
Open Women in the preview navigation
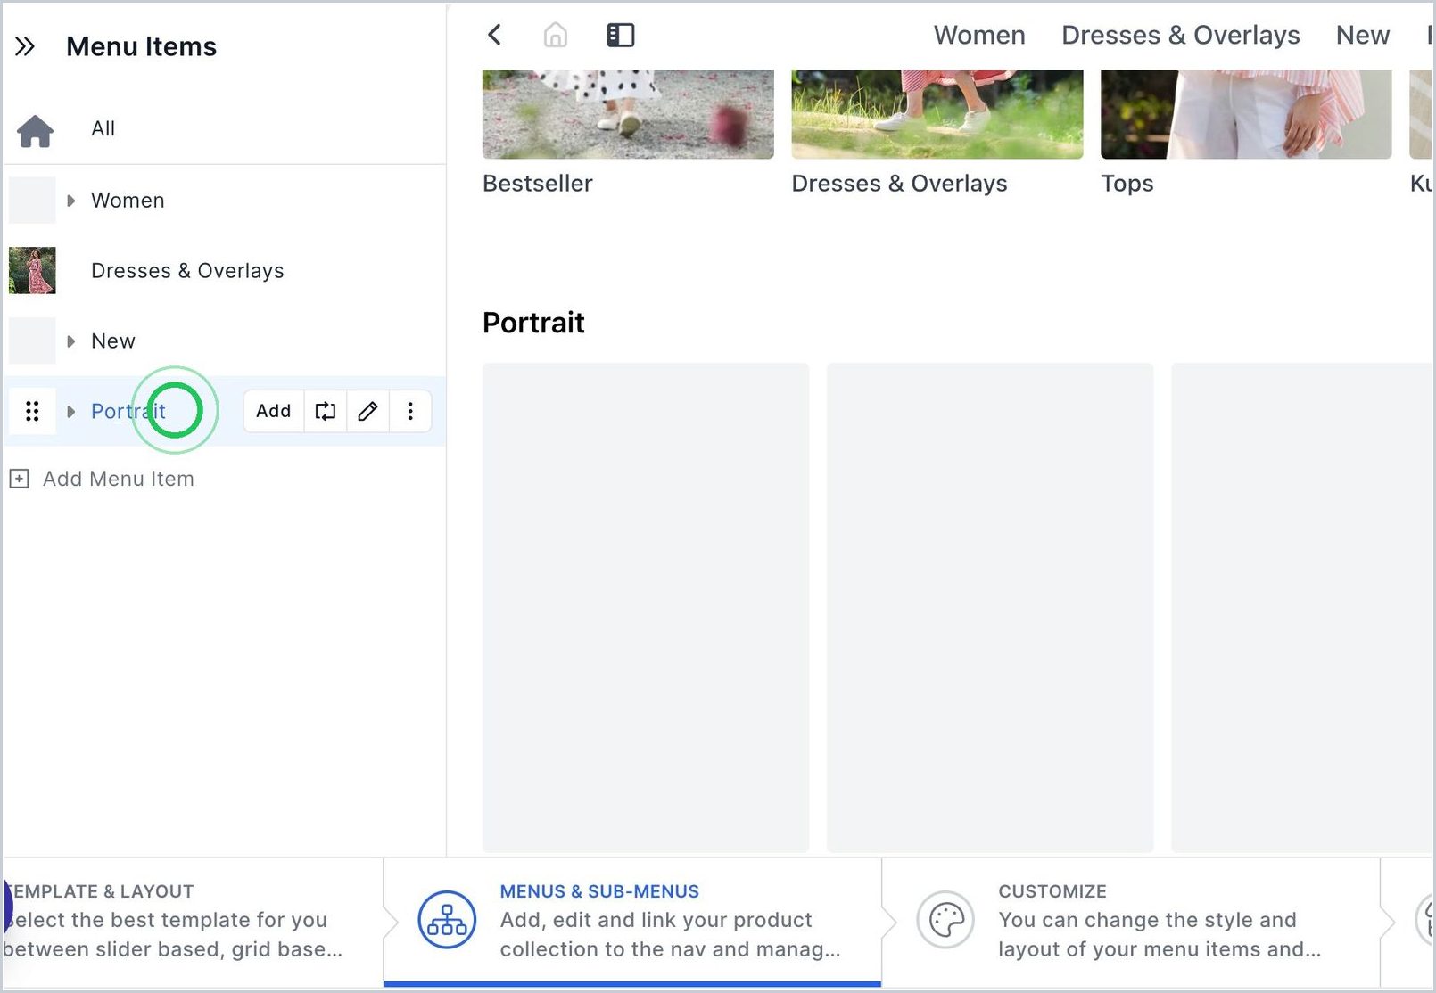point(979,35)
